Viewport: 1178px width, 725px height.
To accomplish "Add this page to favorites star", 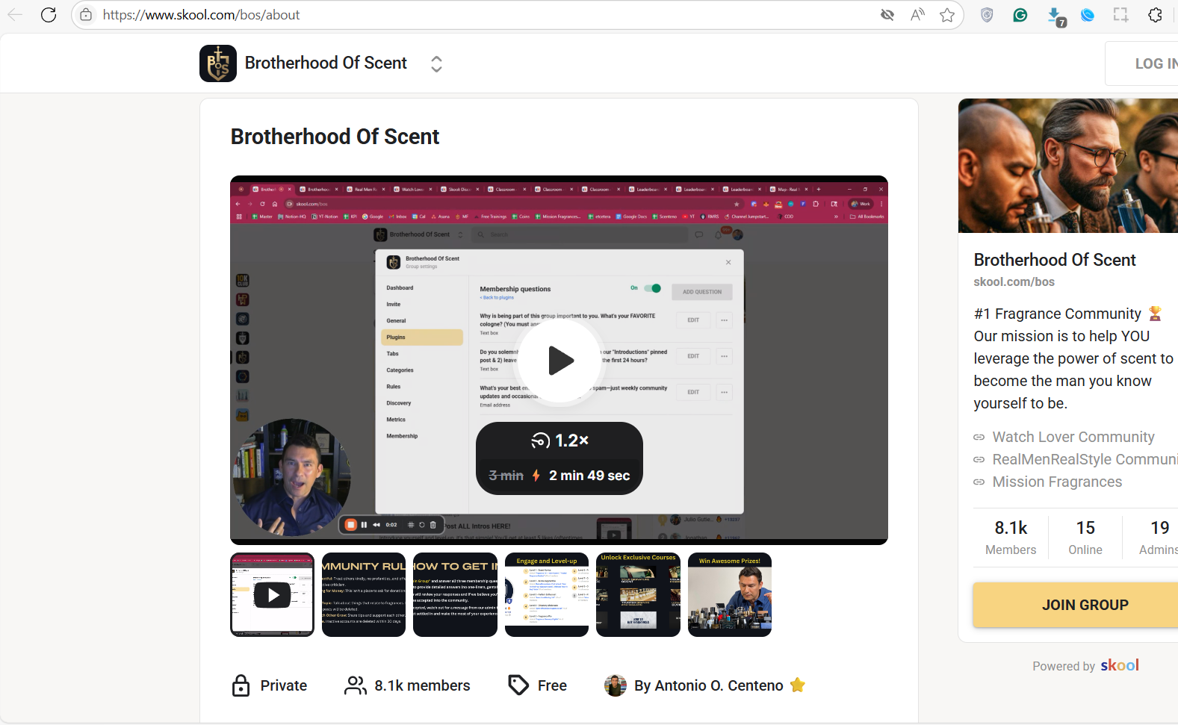I will (x=947, y=15).
